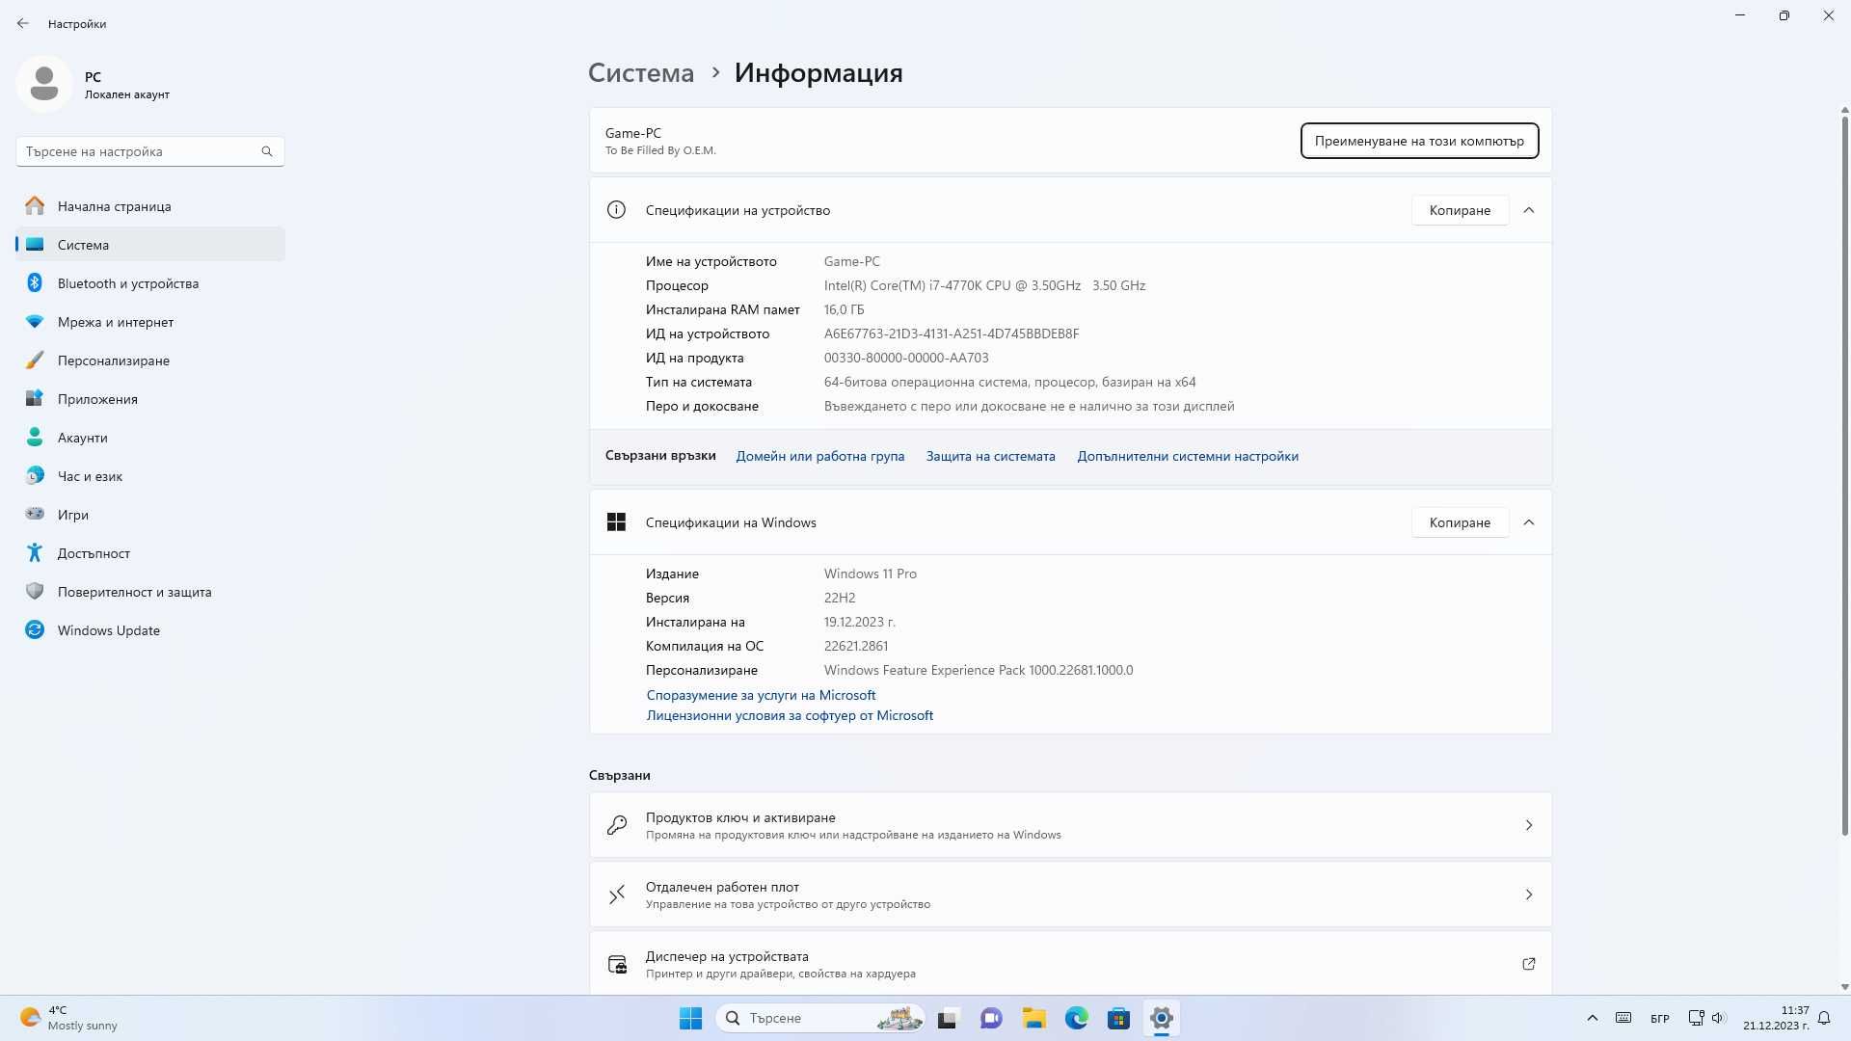
Task: Click the back arrow in Settings header
Action: coord(22,23)
